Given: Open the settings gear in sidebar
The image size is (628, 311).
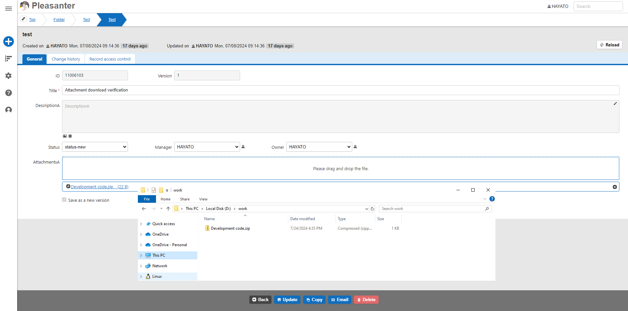Looking at the screenshot, I should click(9, 76).
